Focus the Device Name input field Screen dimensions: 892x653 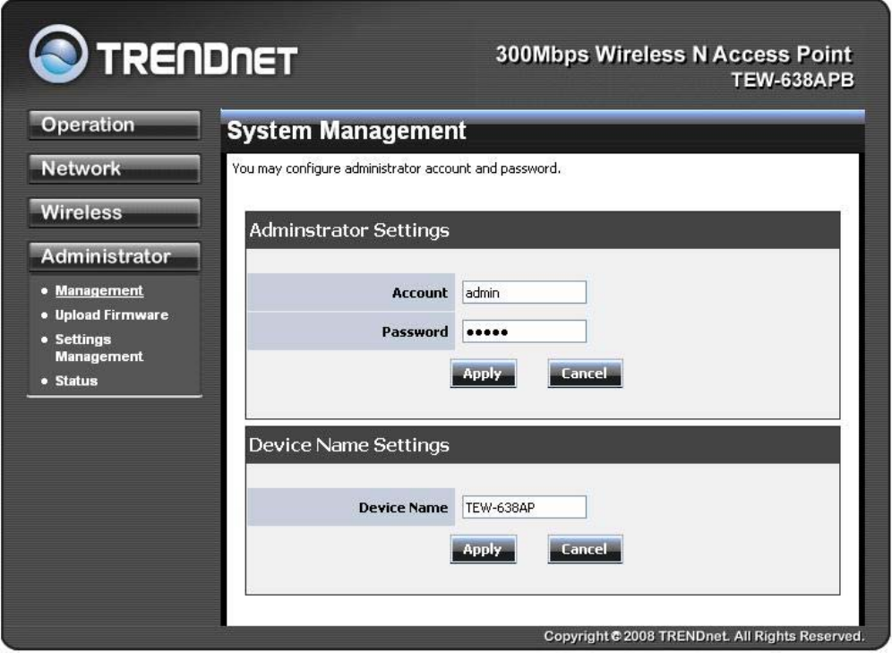pyautogui.click(x=524, y=507)
